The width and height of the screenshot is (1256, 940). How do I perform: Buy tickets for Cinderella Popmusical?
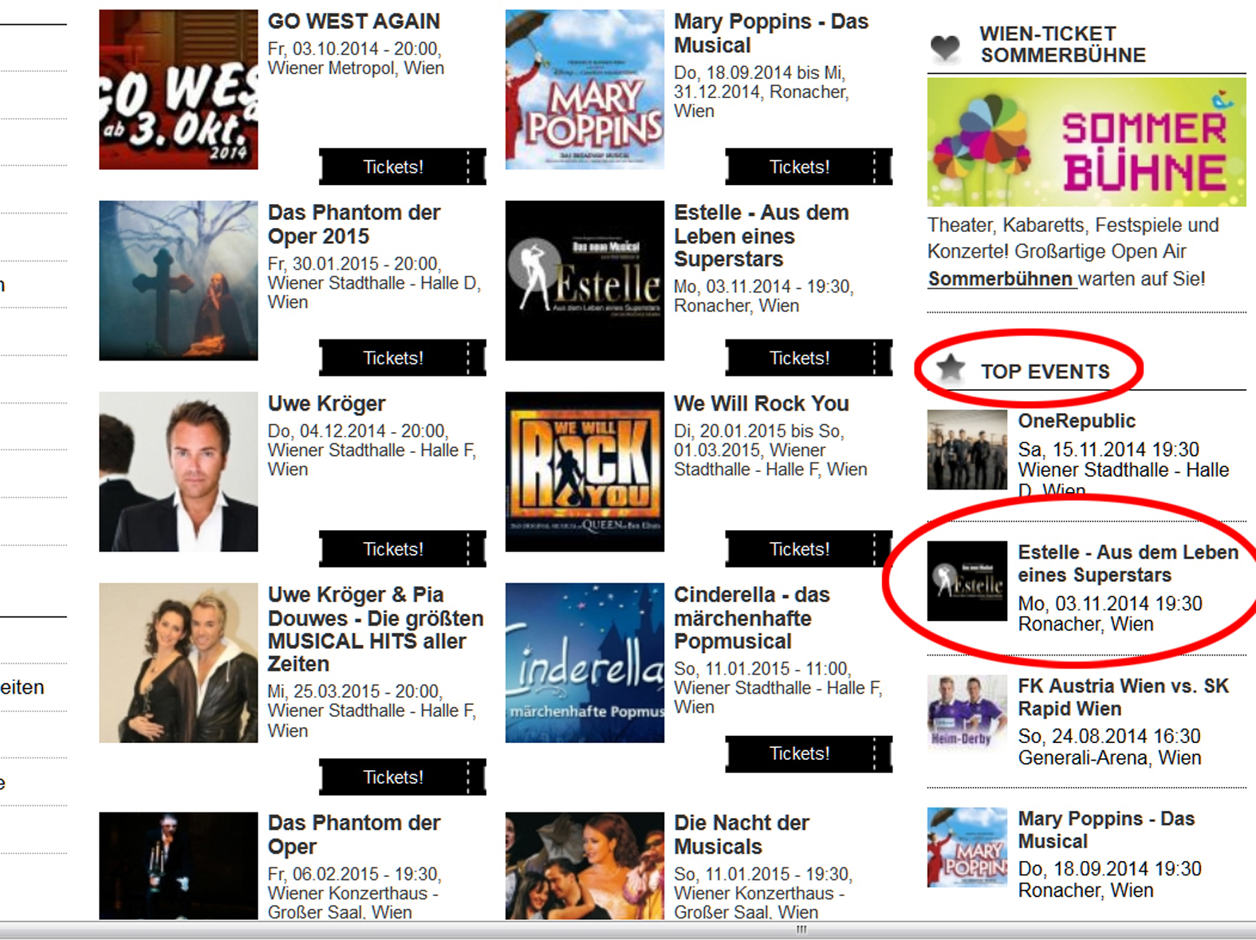click(809, 753)
